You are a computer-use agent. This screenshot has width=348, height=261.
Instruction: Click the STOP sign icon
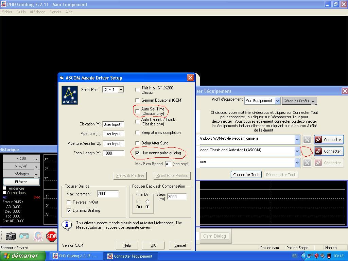(x=51, y=236)
